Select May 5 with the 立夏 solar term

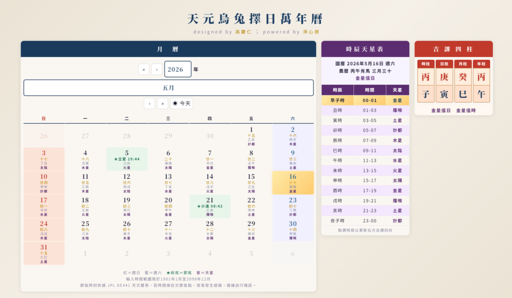click(126, 159)
